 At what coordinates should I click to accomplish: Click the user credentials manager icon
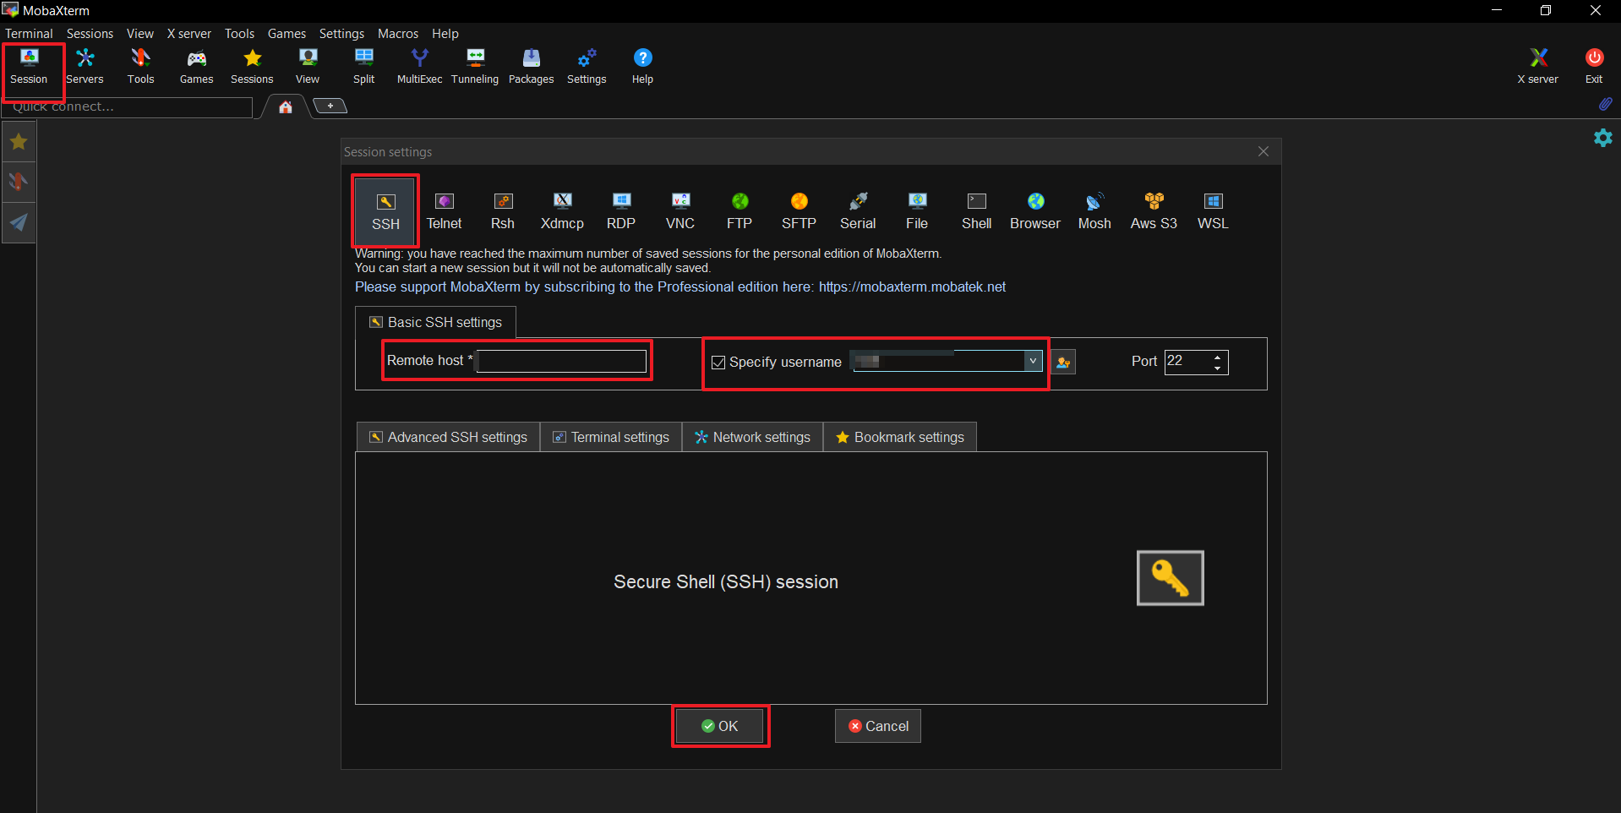[x=1063, y=363]
